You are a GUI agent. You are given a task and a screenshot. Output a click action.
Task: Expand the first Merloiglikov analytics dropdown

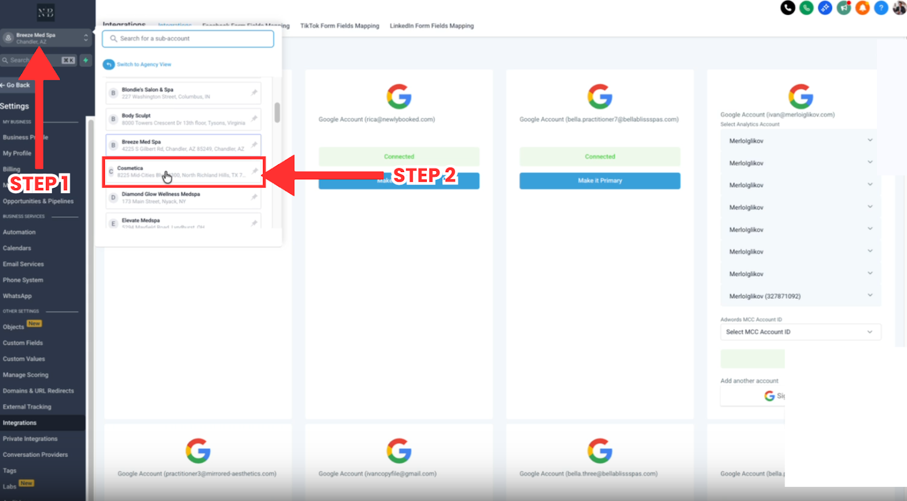pos(870,140)
